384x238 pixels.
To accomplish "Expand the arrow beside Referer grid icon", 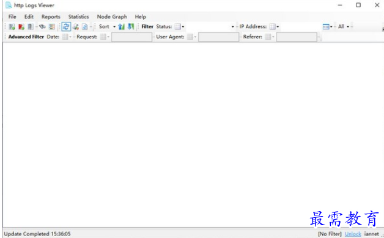I will (273, 37).
